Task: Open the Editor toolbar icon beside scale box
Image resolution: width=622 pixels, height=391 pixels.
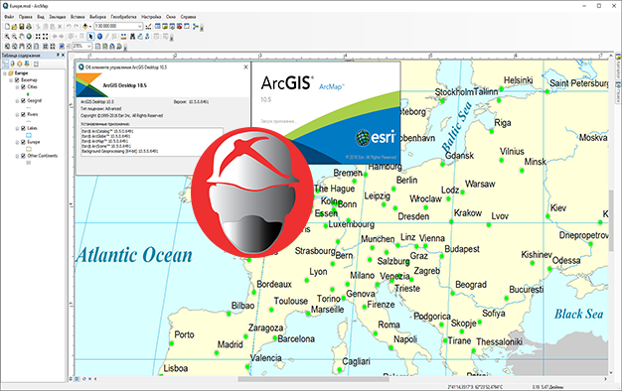Action: tap(148, 27)
